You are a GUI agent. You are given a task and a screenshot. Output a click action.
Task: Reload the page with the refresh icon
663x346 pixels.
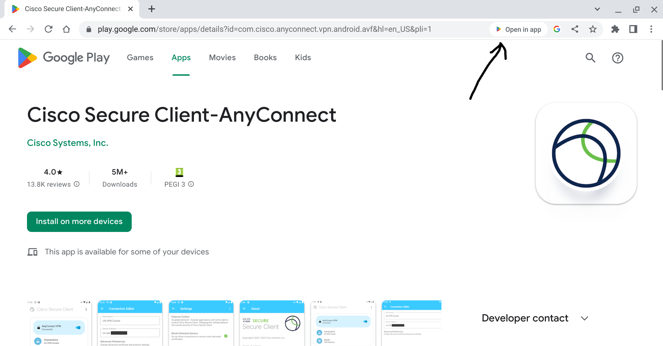point(48,29)
